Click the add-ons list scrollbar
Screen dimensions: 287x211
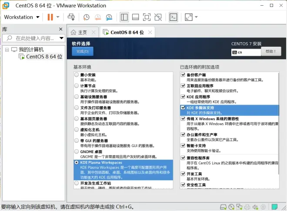279,123
